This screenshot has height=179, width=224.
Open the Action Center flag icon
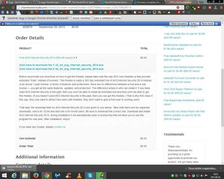tap(206, 175)
